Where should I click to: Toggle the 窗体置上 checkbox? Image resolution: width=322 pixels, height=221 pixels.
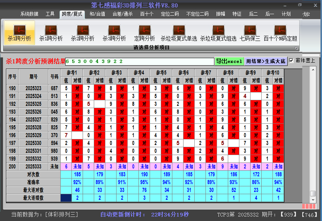coord(292,60)
